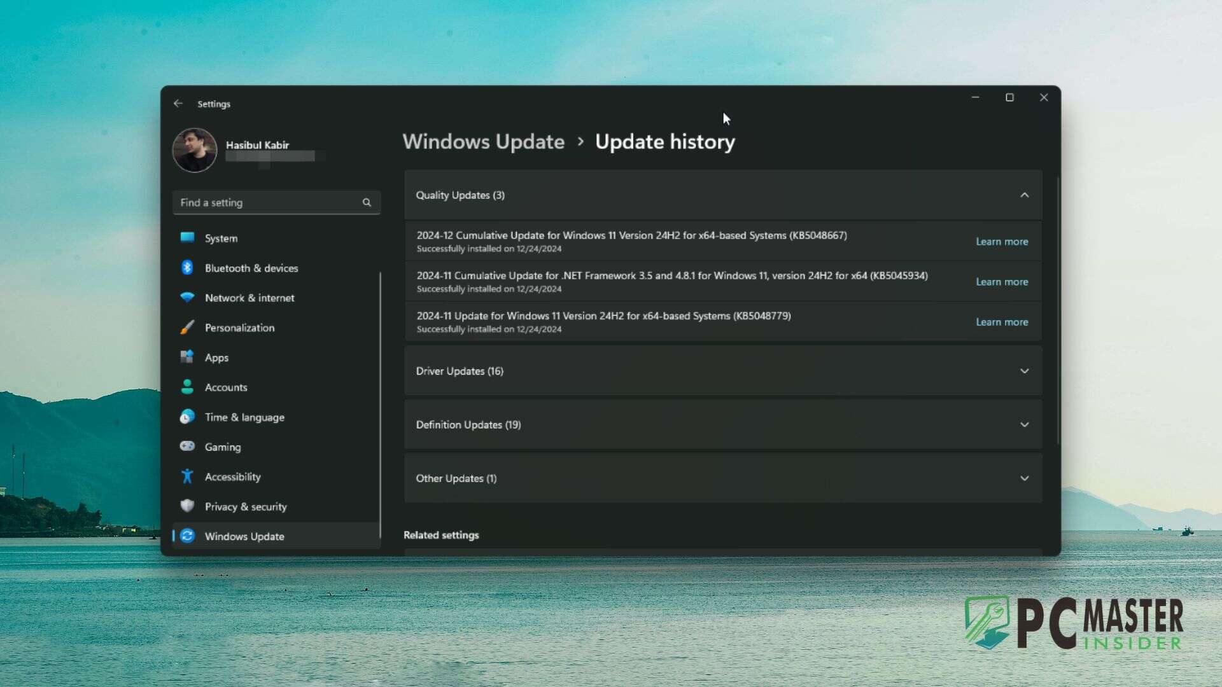Select the Privacy & security shield icon

(187, 506)
